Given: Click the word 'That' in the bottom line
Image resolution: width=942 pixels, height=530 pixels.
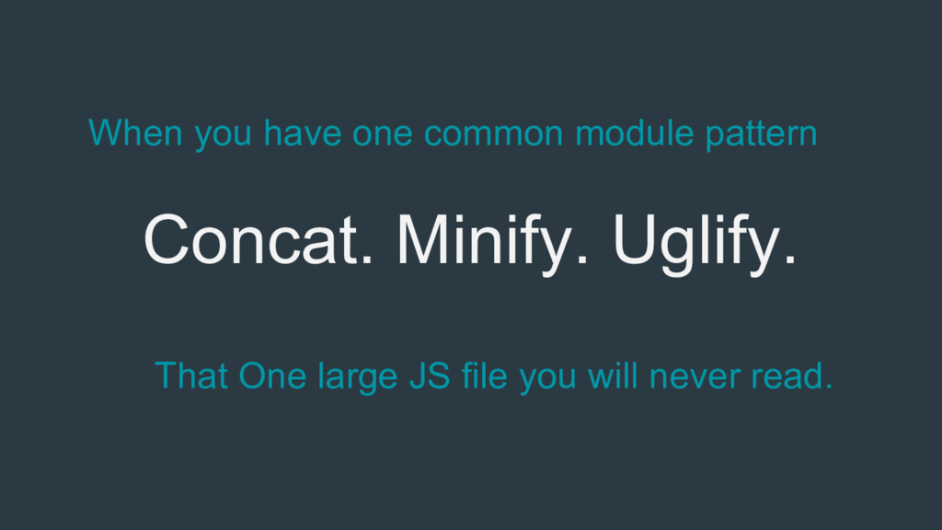Looking at the screenshot, I should [x=191, y=376].
